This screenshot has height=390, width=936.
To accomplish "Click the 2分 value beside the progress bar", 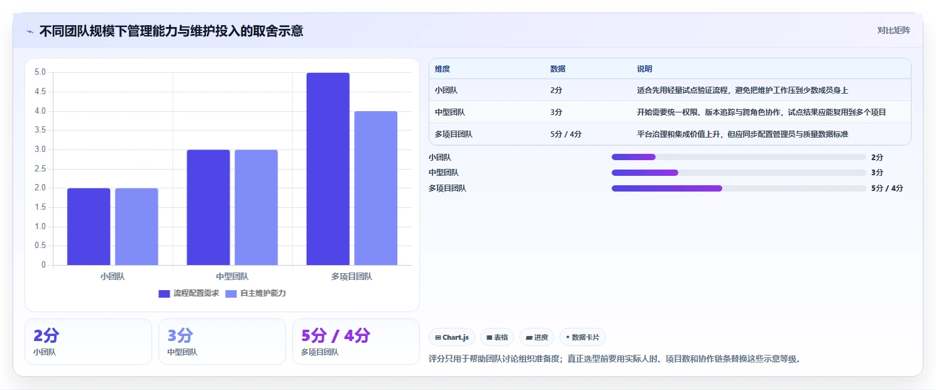I will pyautogui.click(x=878, y=157).
